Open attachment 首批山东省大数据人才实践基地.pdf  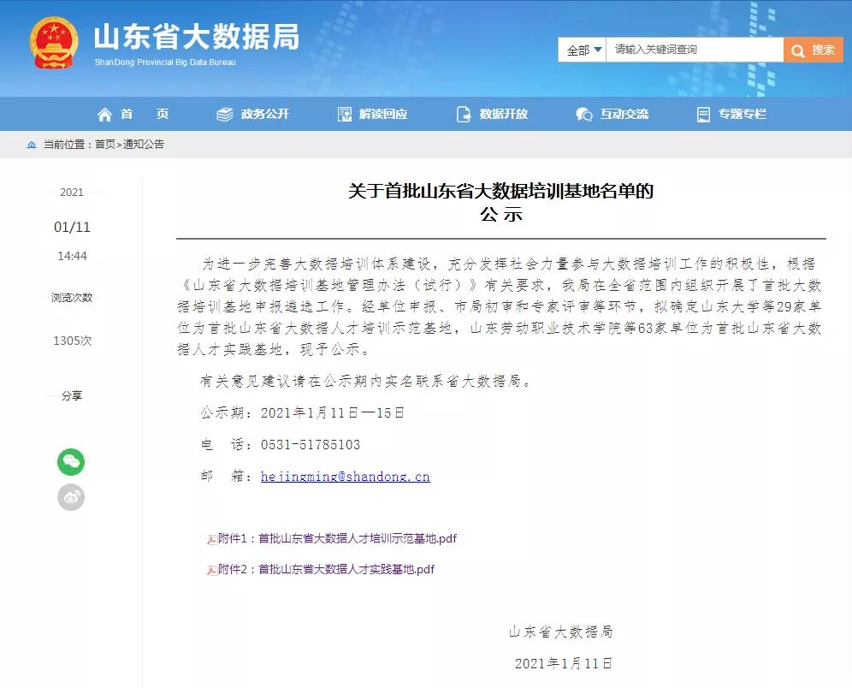coord(325,569)
